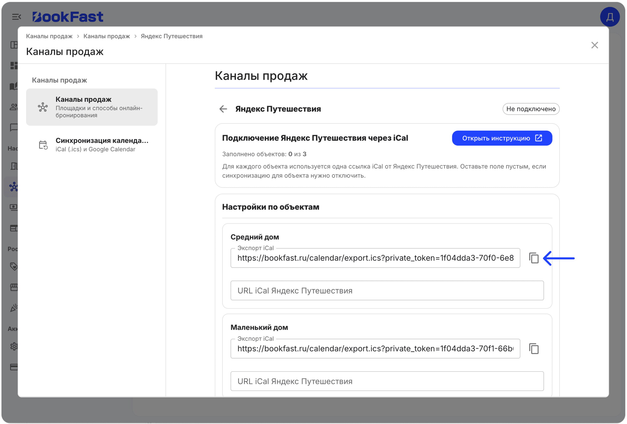Focus Маленький дом Экспорт iCal field
Image resolution: width=627 pixels, height=424 pixels.
click(375, 349)
